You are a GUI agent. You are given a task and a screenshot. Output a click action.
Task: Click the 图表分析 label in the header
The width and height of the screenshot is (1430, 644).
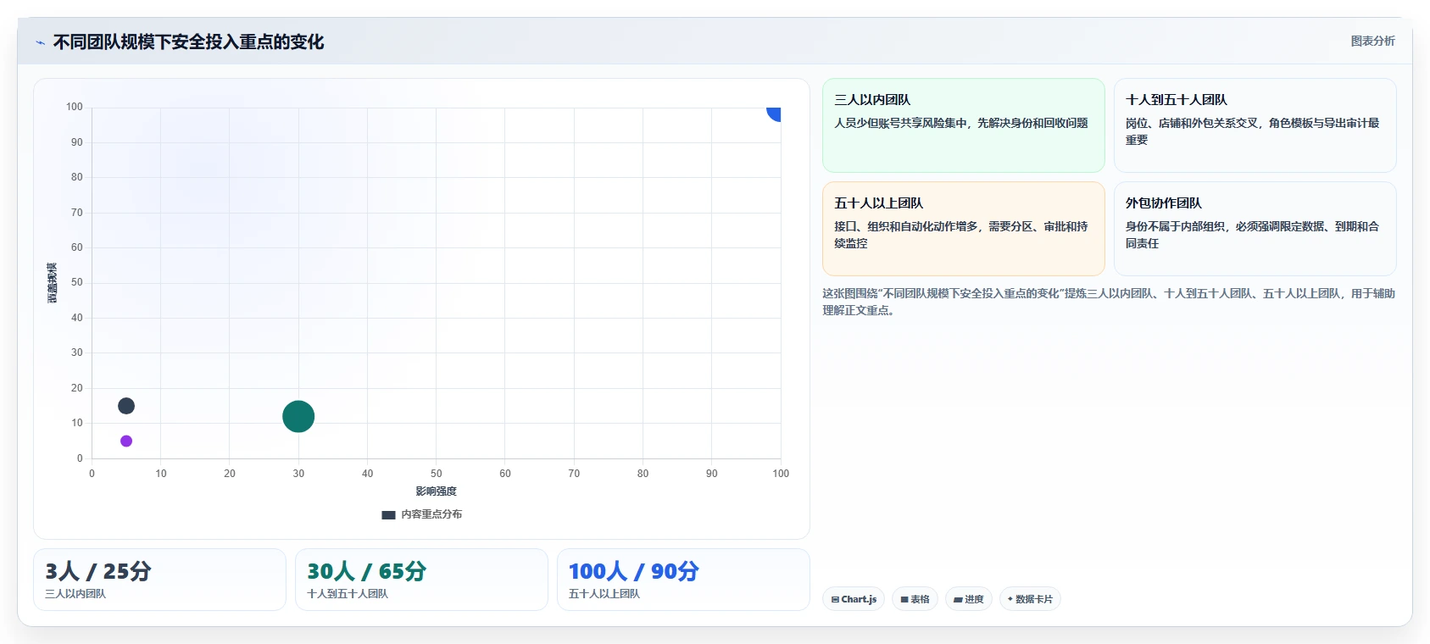(1372, 41)
